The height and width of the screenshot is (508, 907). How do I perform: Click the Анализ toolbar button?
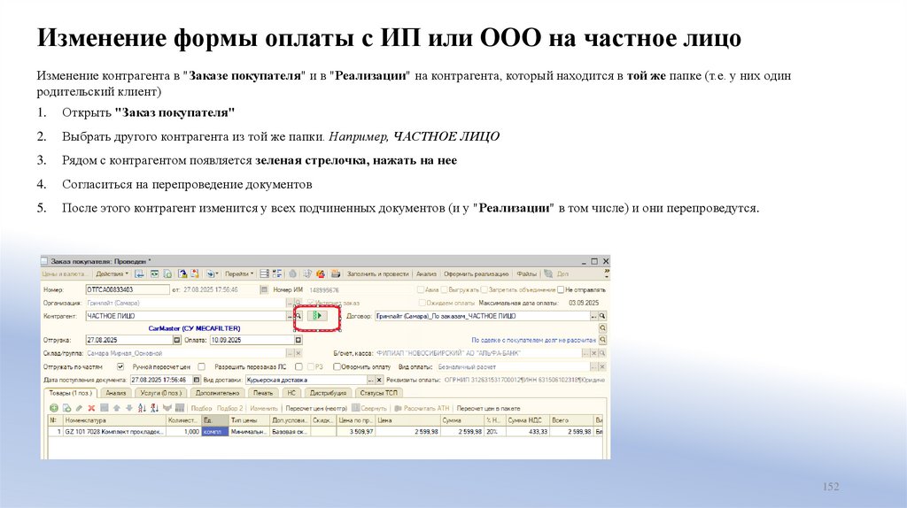tap(426, 274)
